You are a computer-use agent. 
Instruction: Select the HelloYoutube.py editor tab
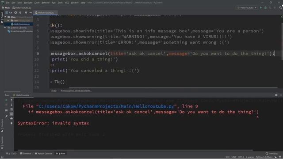pyautogui.click(x=46, y=13)
